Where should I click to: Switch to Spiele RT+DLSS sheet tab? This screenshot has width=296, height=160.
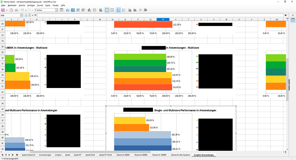click(105, 155)
